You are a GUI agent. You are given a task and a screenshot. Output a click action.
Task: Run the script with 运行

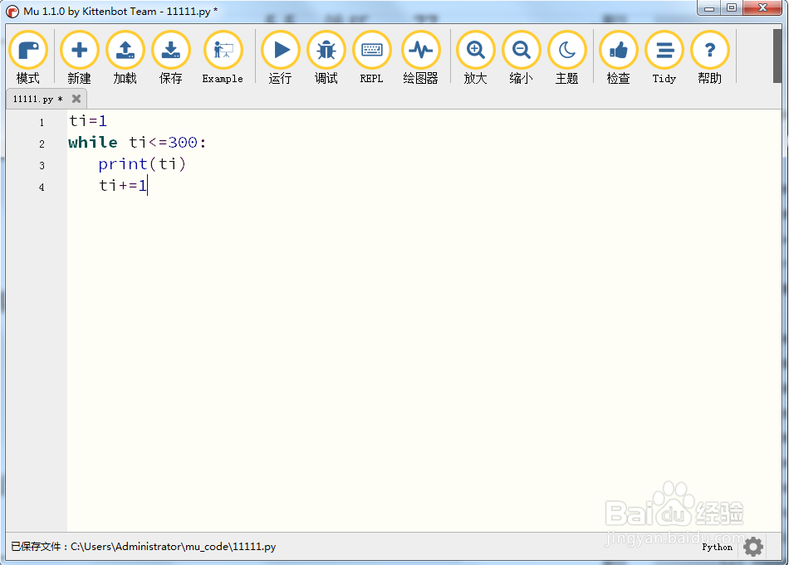tap(280, 50)
